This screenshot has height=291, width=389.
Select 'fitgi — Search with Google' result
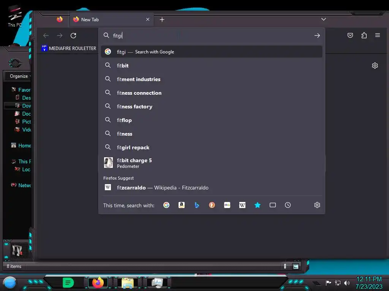[212, 52]
